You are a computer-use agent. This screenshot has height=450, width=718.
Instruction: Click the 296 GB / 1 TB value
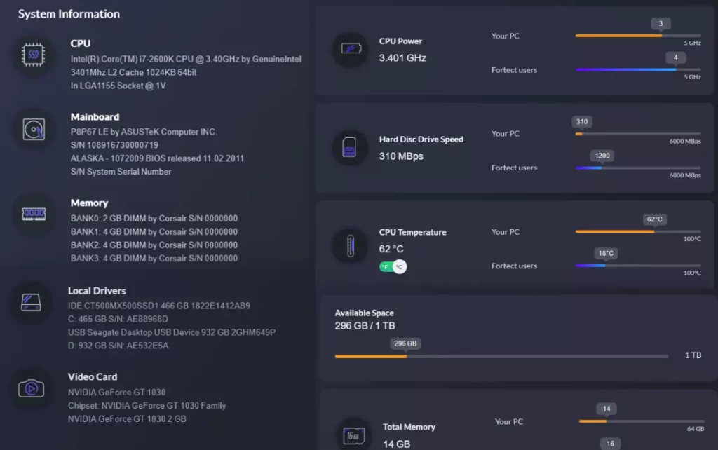[365, 326]
